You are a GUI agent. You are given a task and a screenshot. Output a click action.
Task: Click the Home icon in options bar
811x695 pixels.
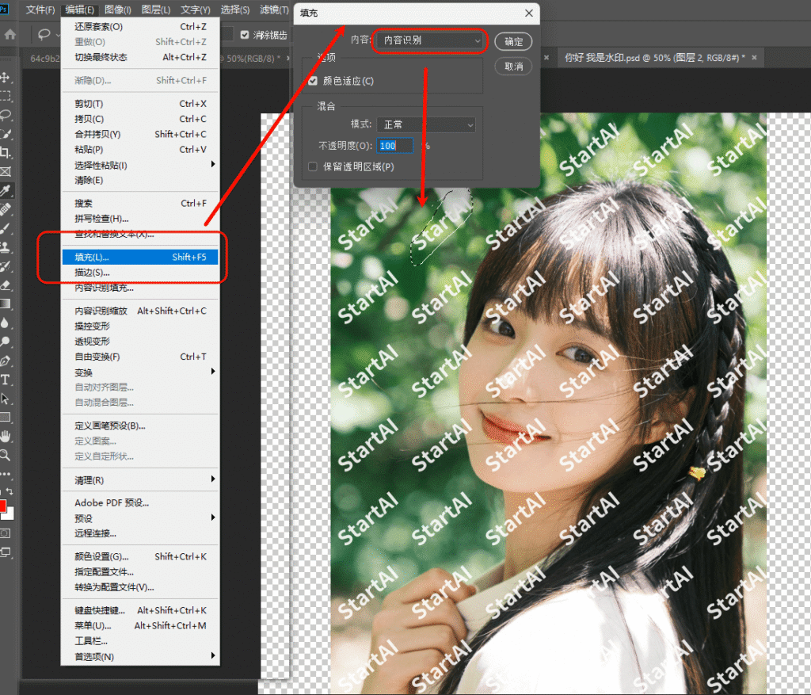click(10, 35)
